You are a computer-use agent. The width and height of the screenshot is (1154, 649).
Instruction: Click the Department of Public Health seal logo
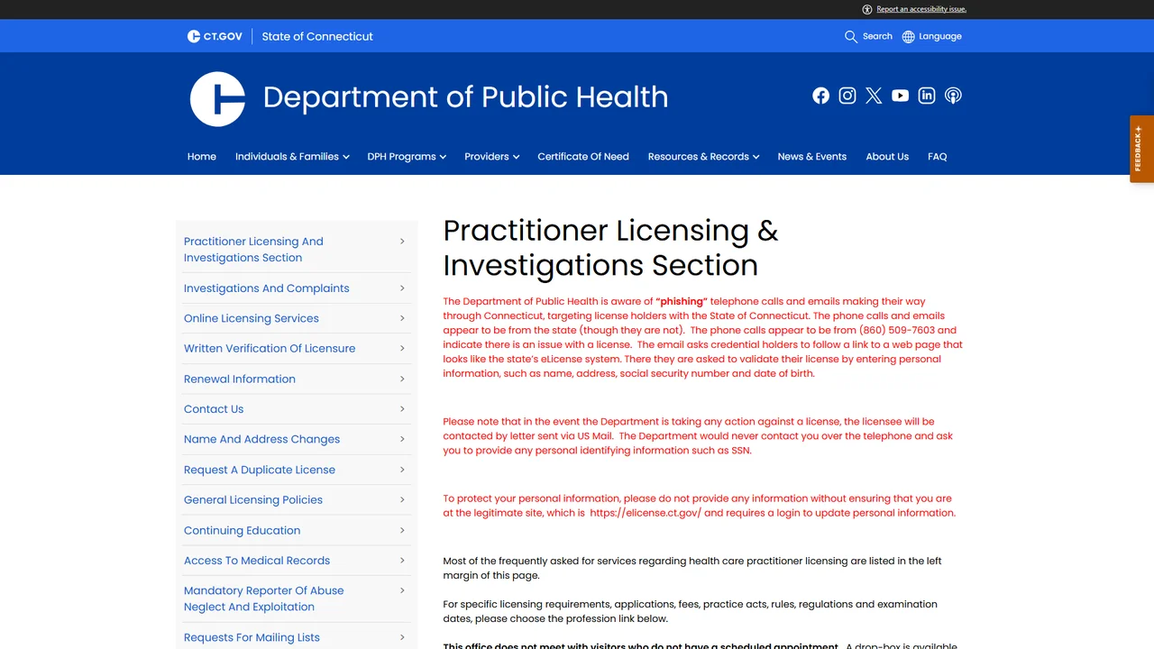click(x=217, y=99)
